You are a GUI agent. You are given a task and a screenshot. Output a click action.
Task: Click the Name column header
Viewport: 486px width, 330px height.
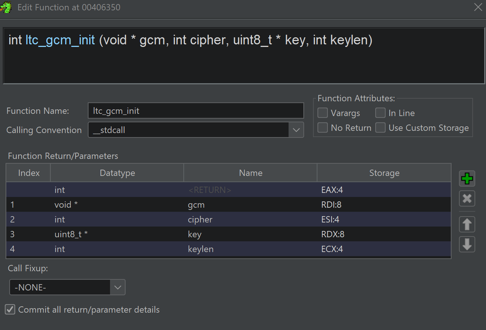(250, 173)
